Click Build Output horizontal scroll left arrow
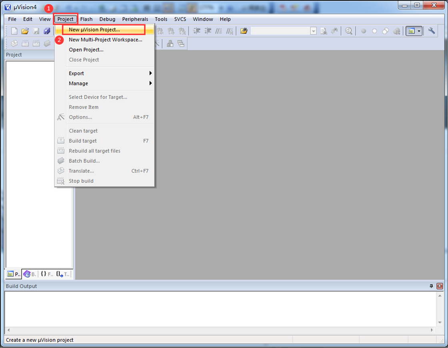The image size is (448, 348). 8,330
